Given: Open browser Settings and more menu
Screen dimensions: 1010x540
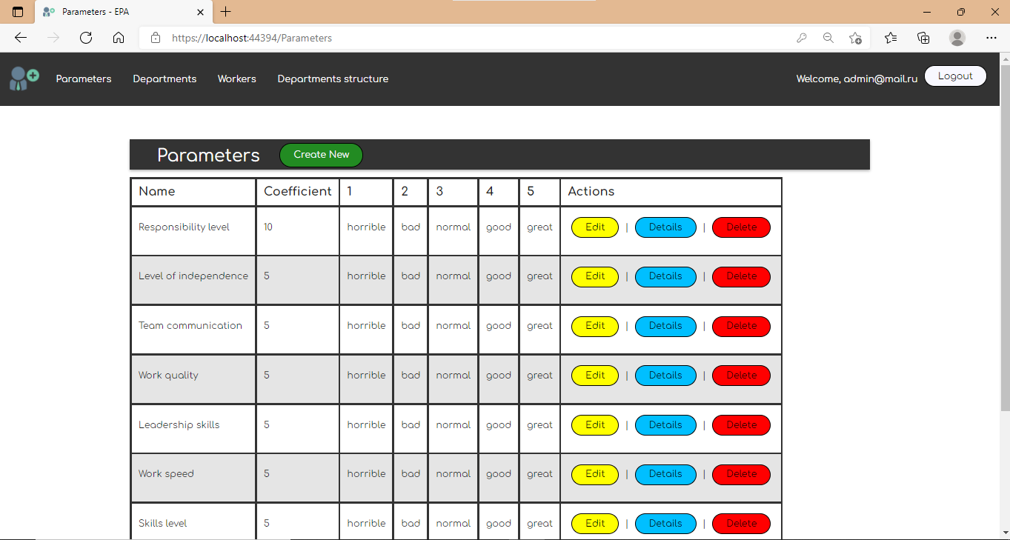Looking at the screenshot, I should pyautogui.click(x=991, y=38).
